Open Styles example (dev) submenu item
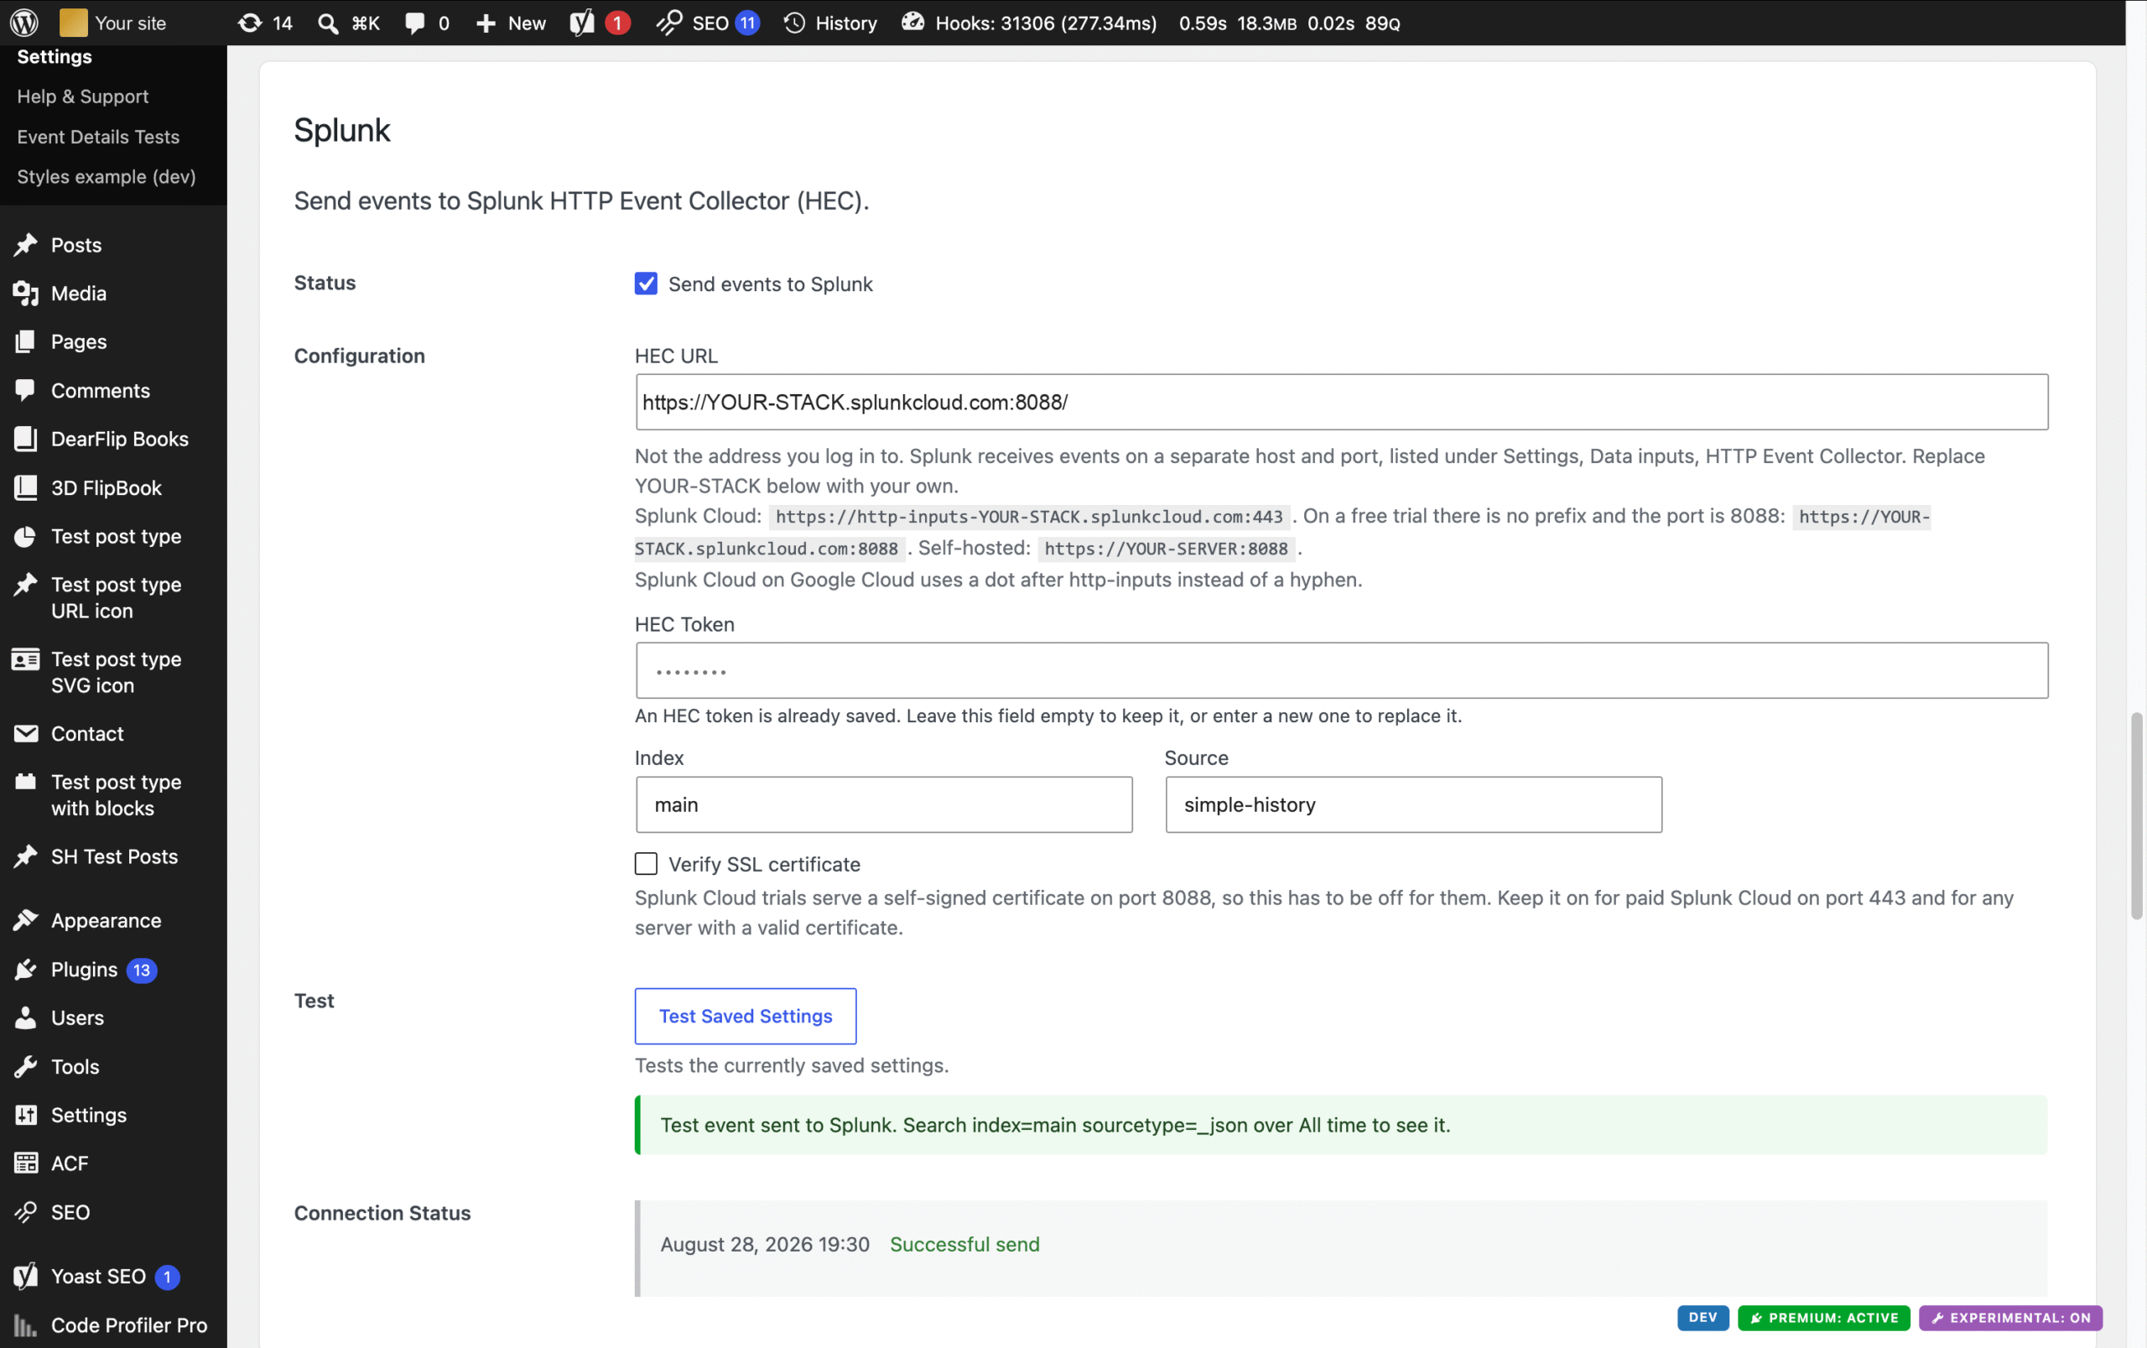The image size is (2147, 1348). 106,176
